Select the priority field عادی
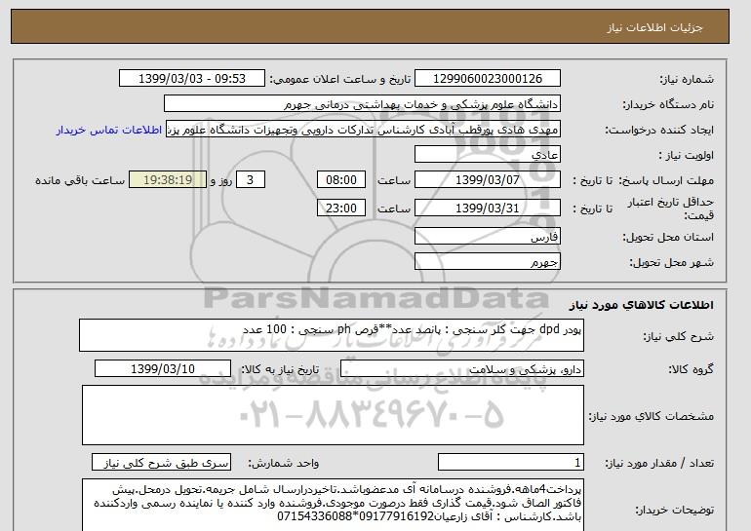Screen dimensions: 751x531 (x=487, y=155)
